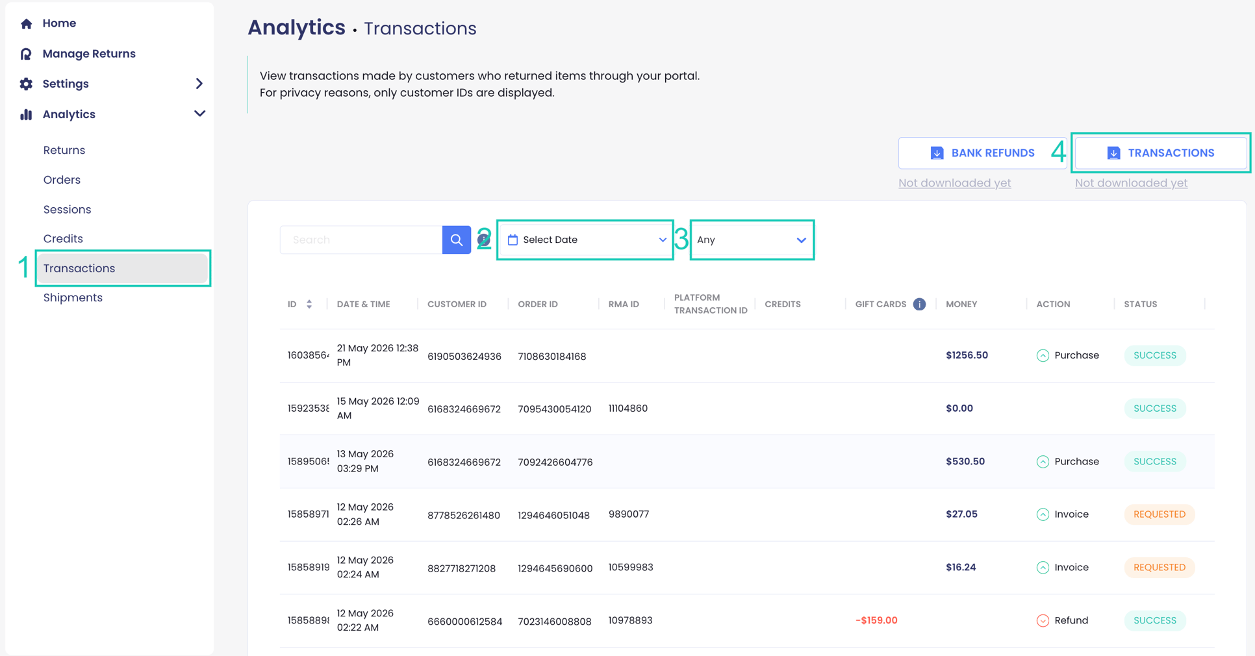The height and width of the screenshot is (656, 1255).
Task: Click the Invoice icon for the $27.05 row
Action: (x=1043, y=514)
